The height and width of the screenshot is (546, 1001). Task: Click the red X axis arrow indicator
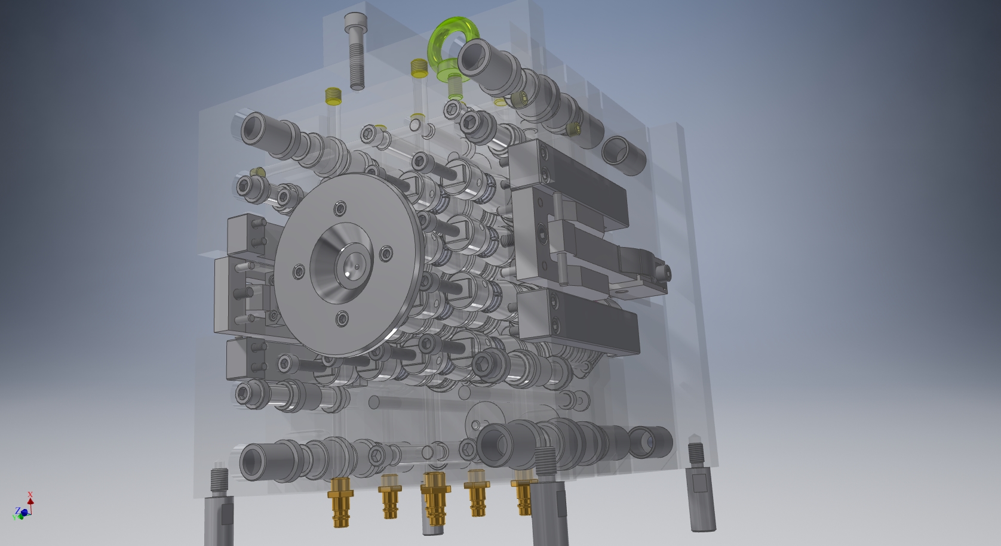pos(30,501)
